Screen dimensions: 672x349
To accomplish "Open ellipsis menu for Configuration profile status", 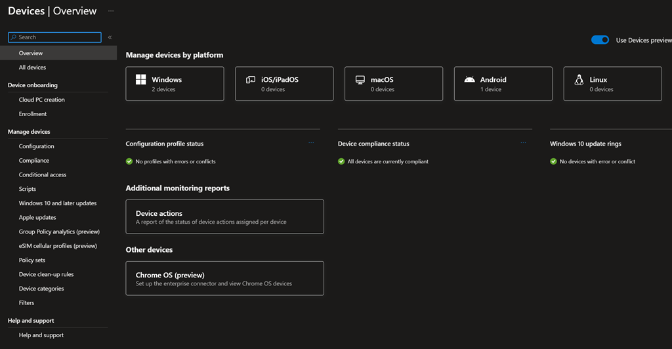I will pos(311,143).
